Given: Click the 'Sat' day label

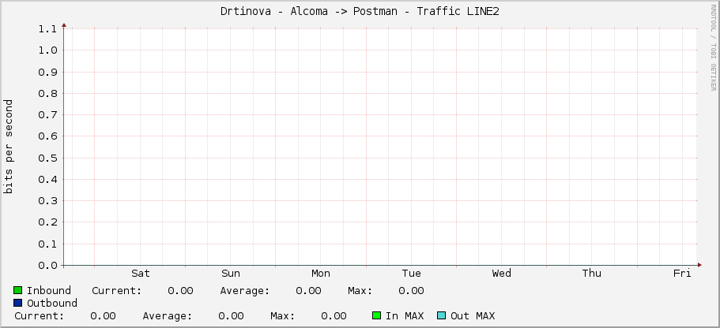Looking at the screenshot, I should (x=141, y=274).
